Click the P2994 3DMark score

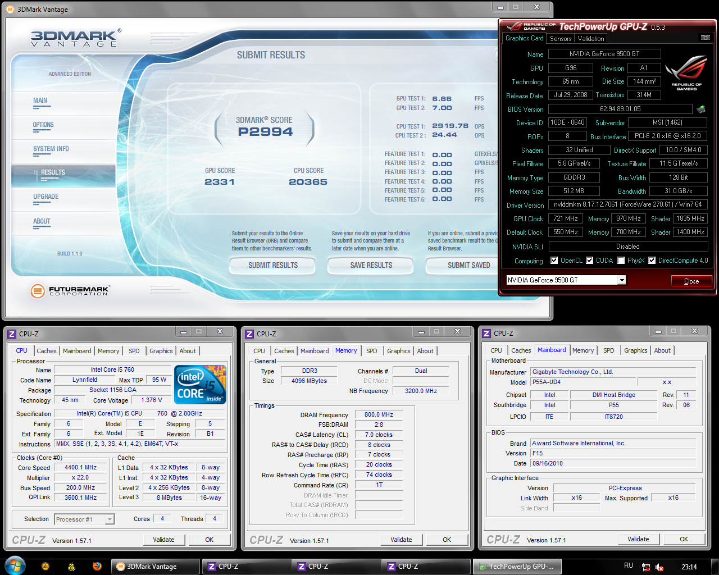[x=265, y=132]
